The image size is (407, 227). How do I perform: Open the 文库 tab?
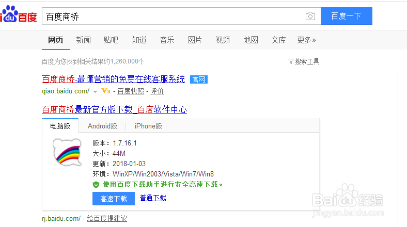coord(278,40)
